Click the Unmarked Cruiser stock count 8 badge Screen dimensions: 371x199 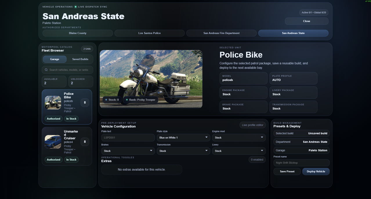point(85,142)
